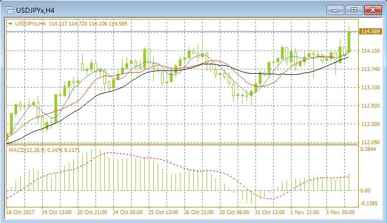
Task: Click the 114.150 price axis label
Action: 370,51
